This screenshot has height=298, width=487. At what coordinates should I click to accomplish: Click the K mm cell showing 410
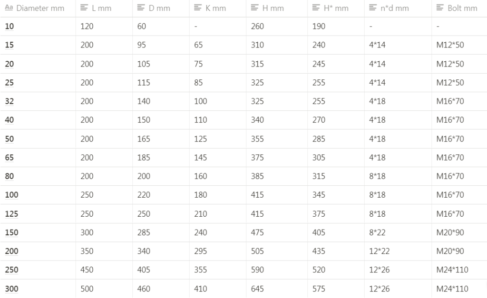200,288
